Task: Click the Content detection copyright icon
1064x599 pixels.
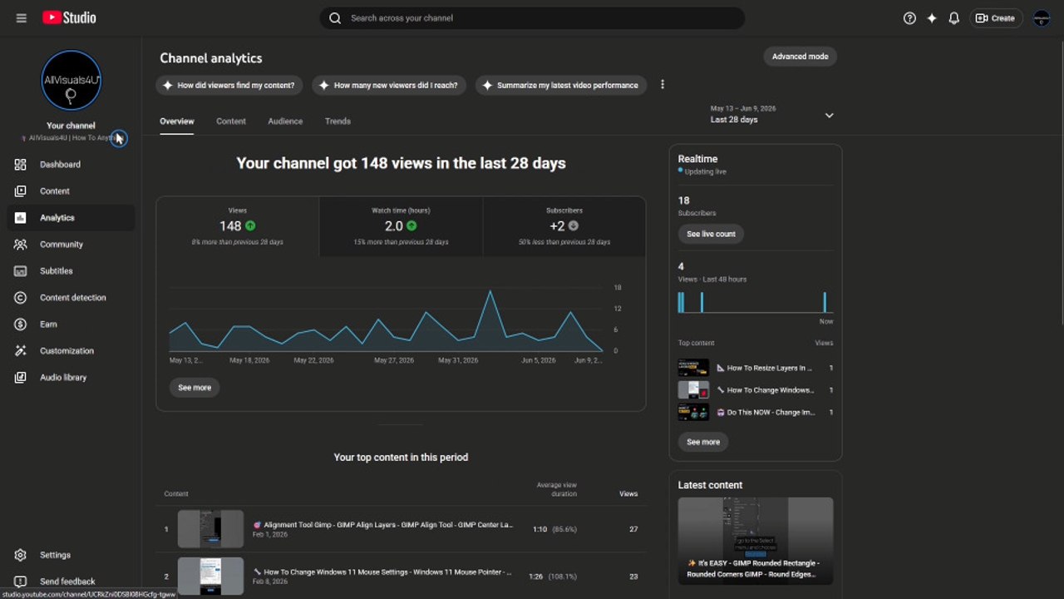Action: [x=21, y=298]
